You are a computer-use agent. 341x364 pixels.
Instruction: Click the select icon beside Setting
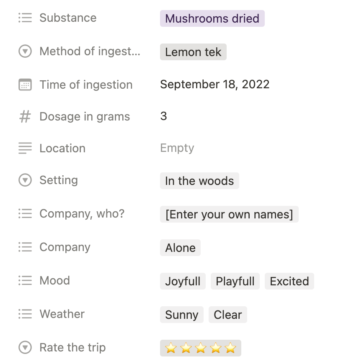coord(25,180)
